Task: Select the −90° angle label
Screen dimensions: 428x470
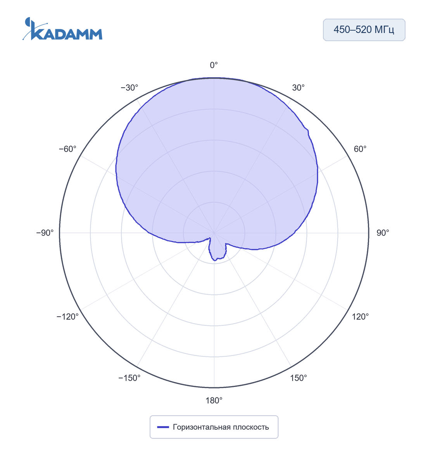Action: [45, 233]
